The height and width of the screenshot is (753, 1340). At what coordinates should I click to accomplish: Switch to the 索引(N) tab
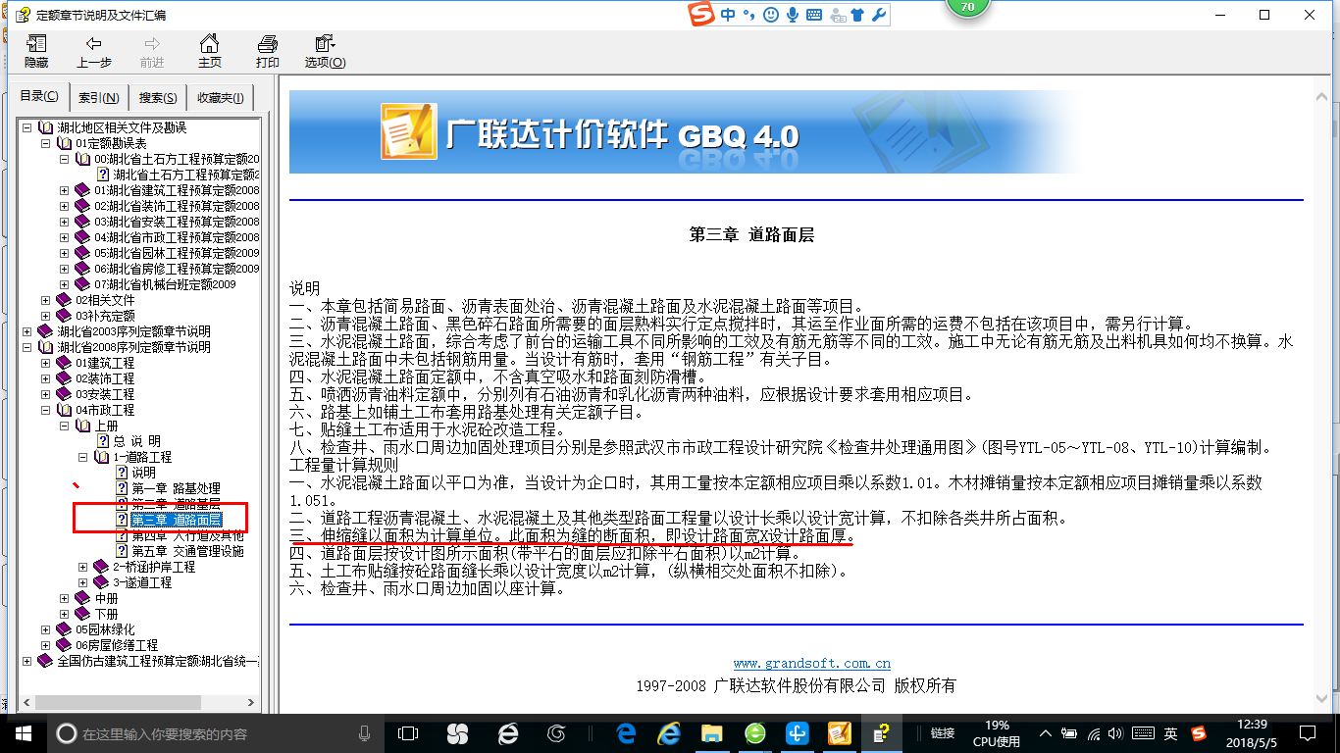tap(99, 97)
